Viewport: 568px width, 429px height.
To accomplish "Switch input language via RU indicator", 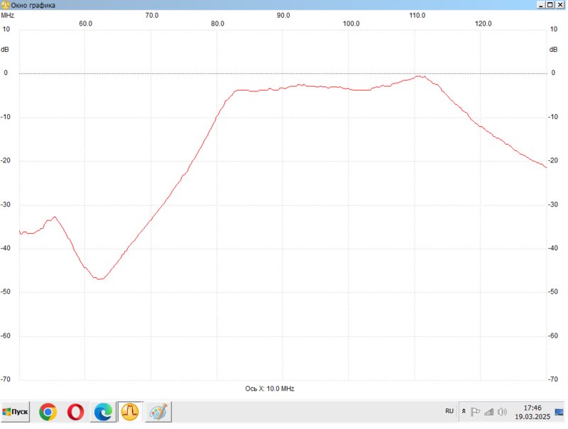I will click(x=449, y=411).
